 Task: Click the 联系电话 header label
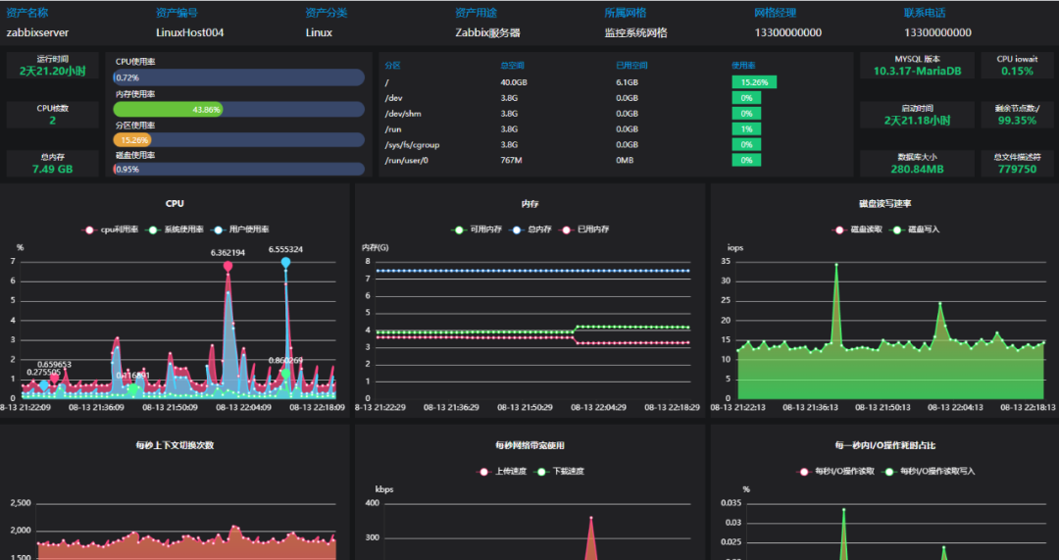point(925,13)
